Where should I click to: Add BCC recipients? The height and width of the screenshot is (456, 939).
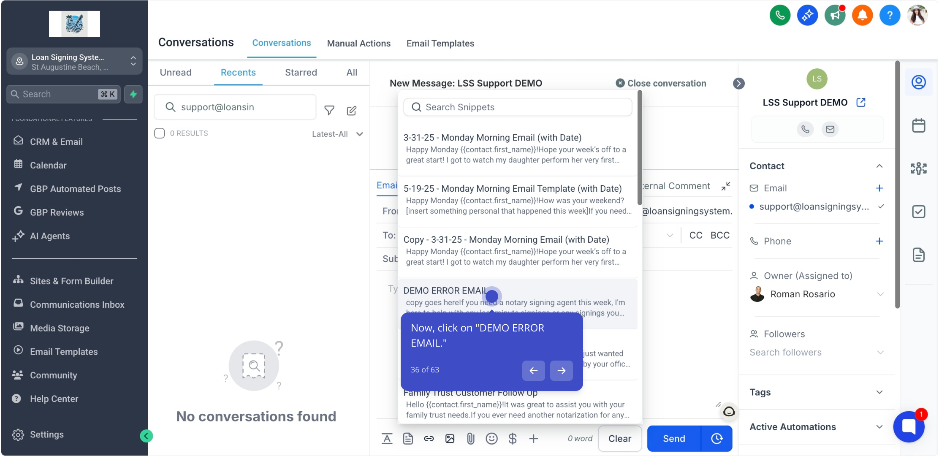pos(720,235)
